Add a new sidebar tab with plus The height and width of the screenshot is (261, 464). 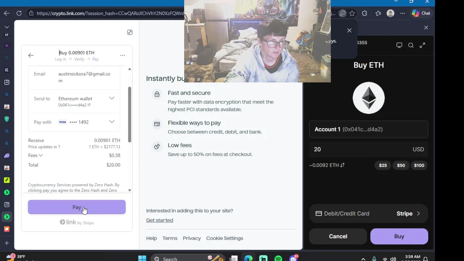tap(7, 243)
